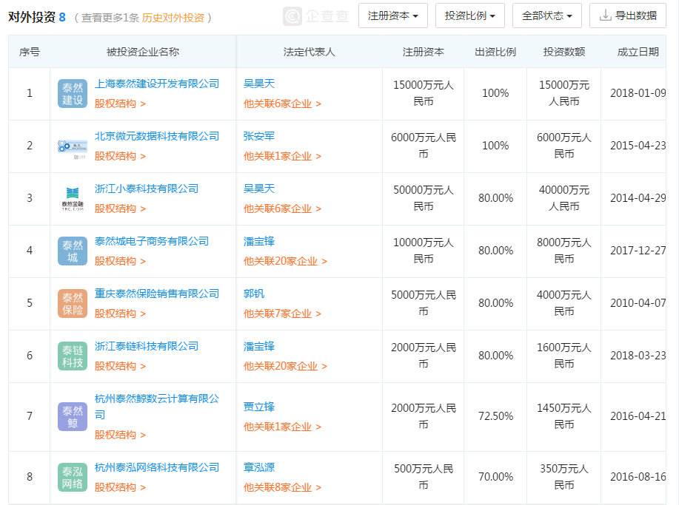Open 上海泰然建设开发有限公司 company page
This screenshot has width=679, height=505.
coord(157,84)
